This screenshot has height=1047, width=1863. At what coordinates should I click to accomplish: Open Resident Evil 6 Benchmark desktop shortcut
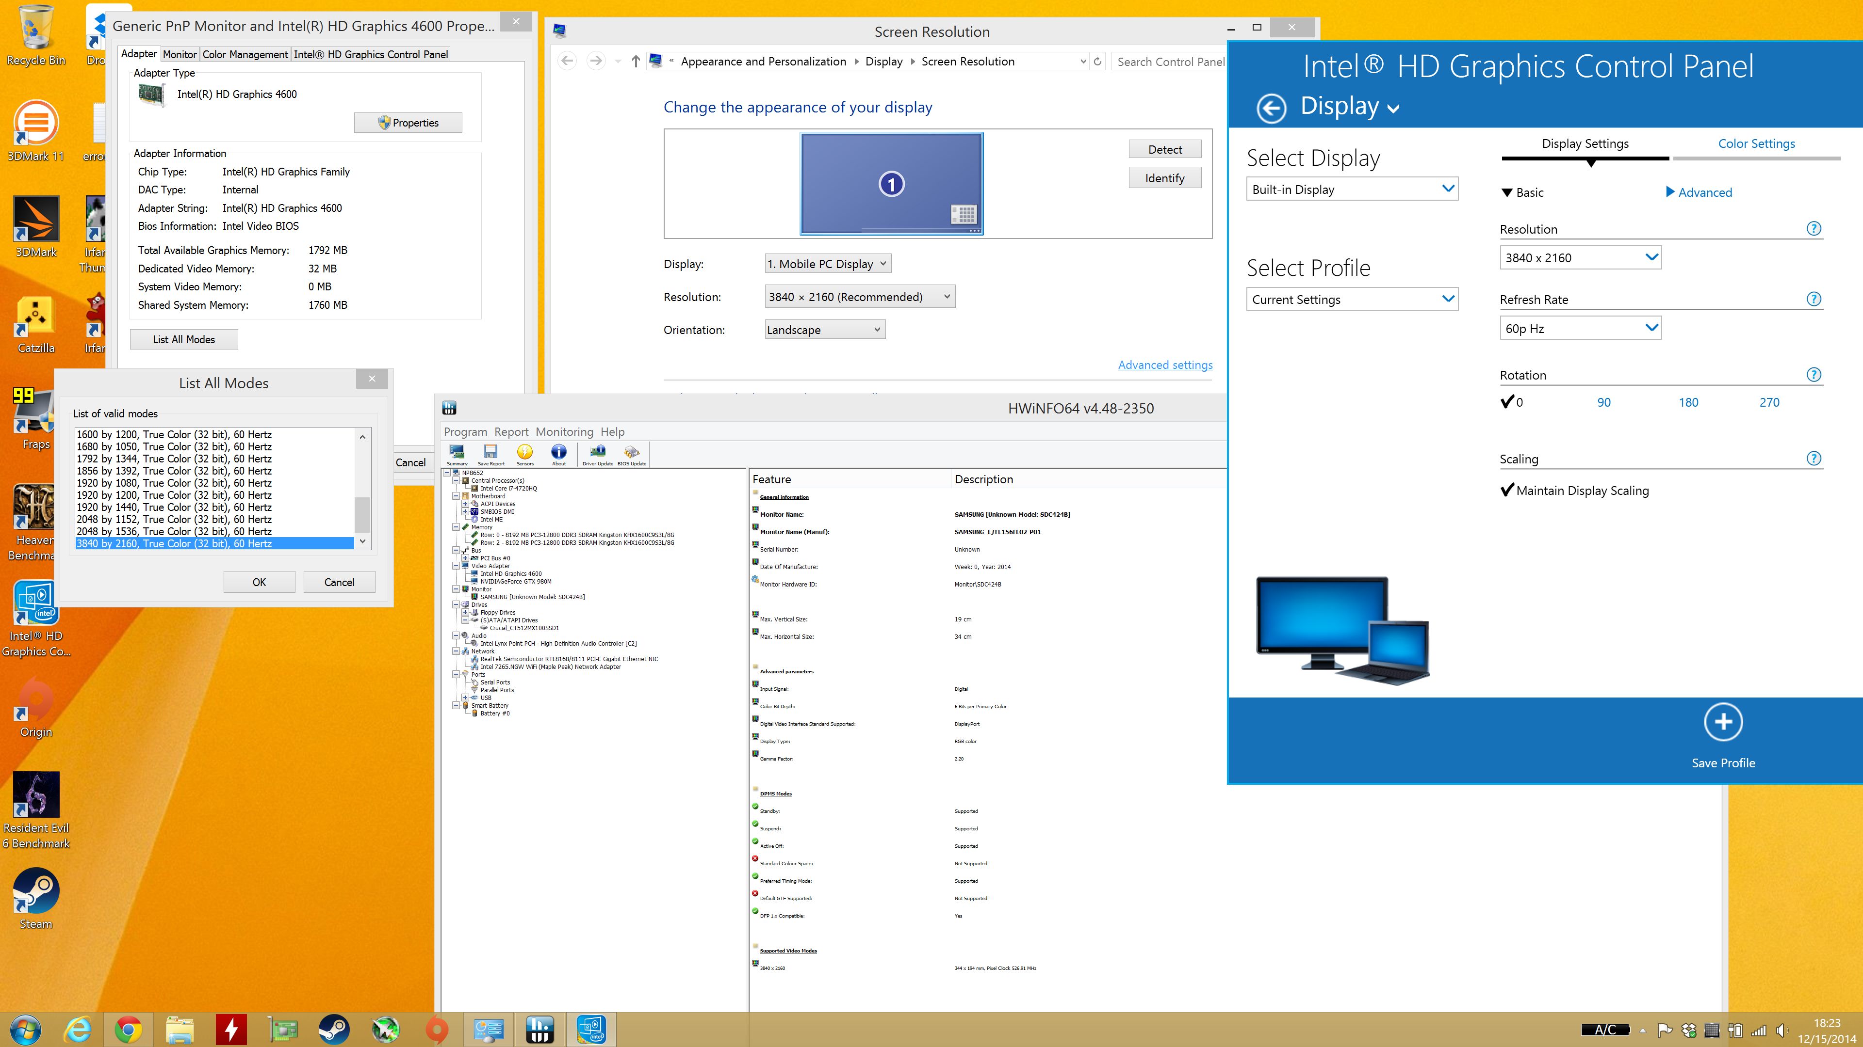click(x=35, y=811)
